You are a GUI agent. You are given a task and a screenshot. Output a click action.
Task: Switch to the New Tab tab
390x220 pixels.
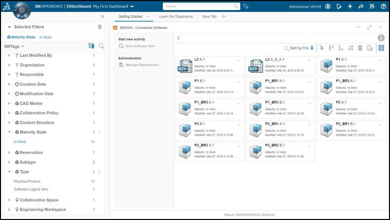210,16
